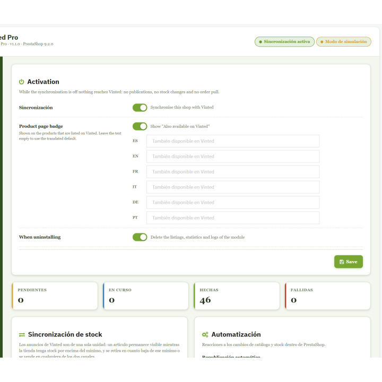Open the En curso counter card
The height and width of the screenshot is (382, 382).
146,296
